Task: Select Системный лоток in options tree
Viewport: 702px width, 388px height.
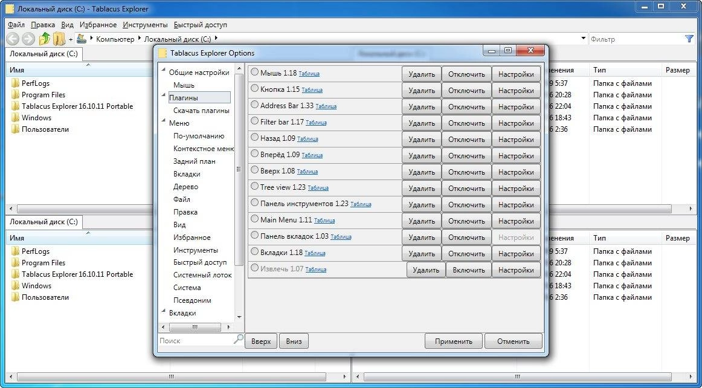Action: coord(202,274)
